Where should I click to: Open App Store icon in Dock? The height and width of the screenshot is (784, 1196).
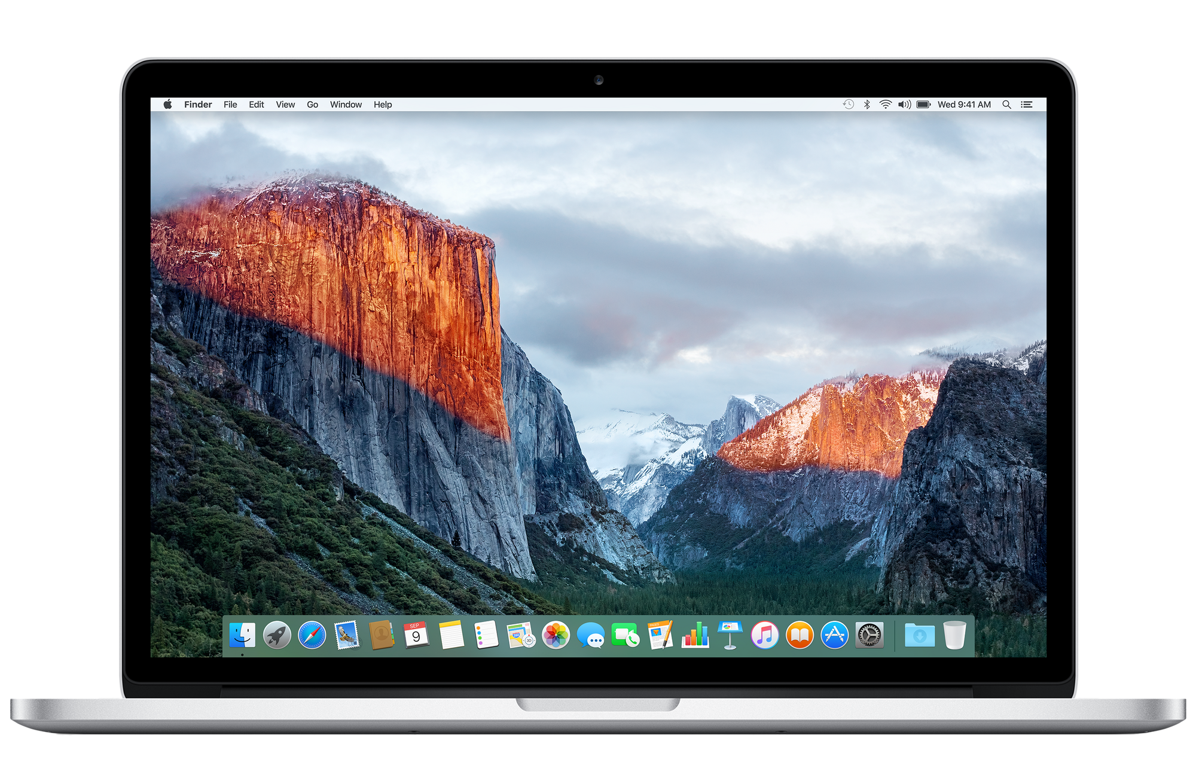pos(835,635)
